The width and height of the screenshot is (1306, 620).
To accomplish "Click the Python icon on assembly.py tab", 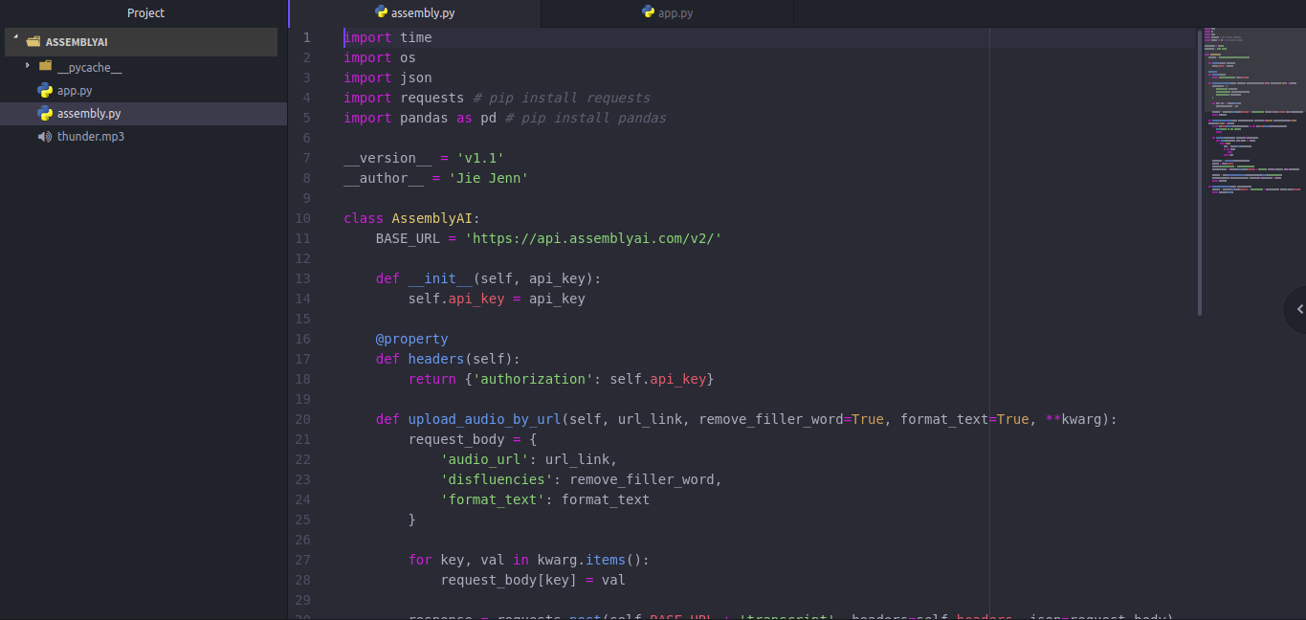I will 382,12.
